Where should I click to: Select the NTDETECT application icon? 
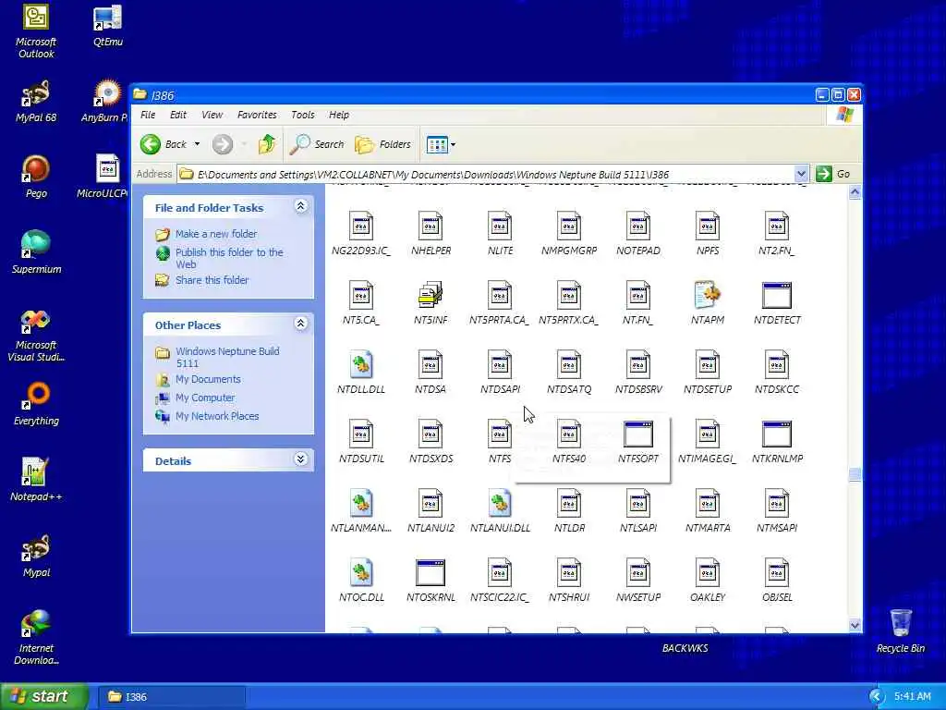776,295
